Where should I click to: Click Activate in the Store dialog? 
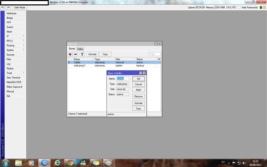click(139, 103)
